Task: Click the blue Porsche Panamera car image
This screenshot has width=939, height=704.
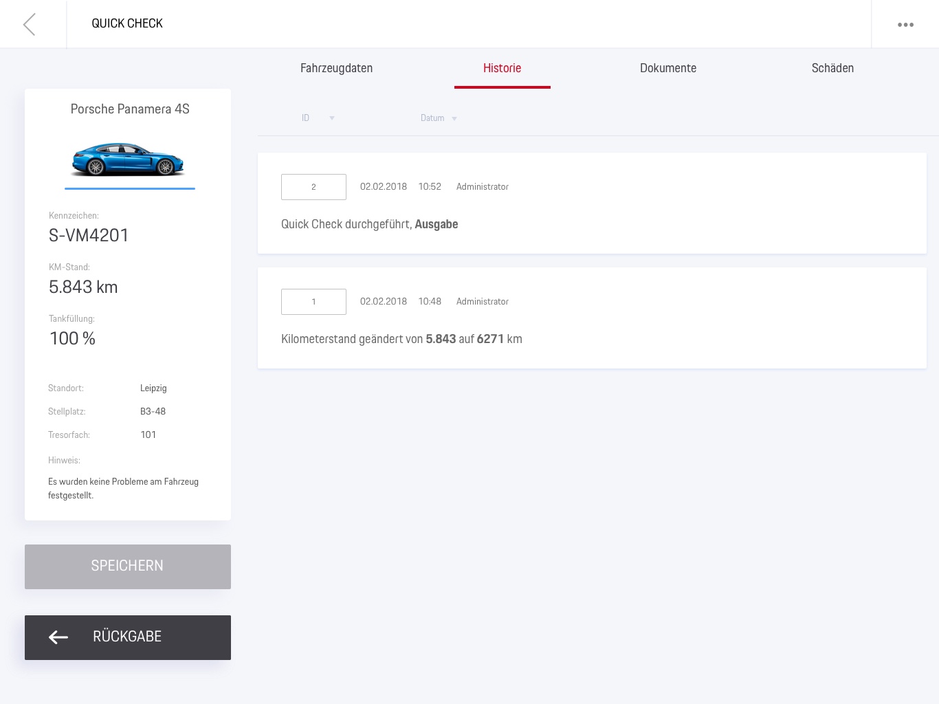Action: coord(129,159)
